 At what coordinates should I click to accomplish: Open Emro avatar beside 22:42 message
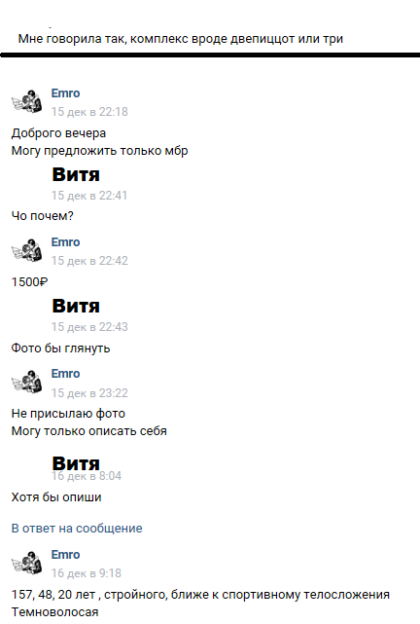[27, 251]
